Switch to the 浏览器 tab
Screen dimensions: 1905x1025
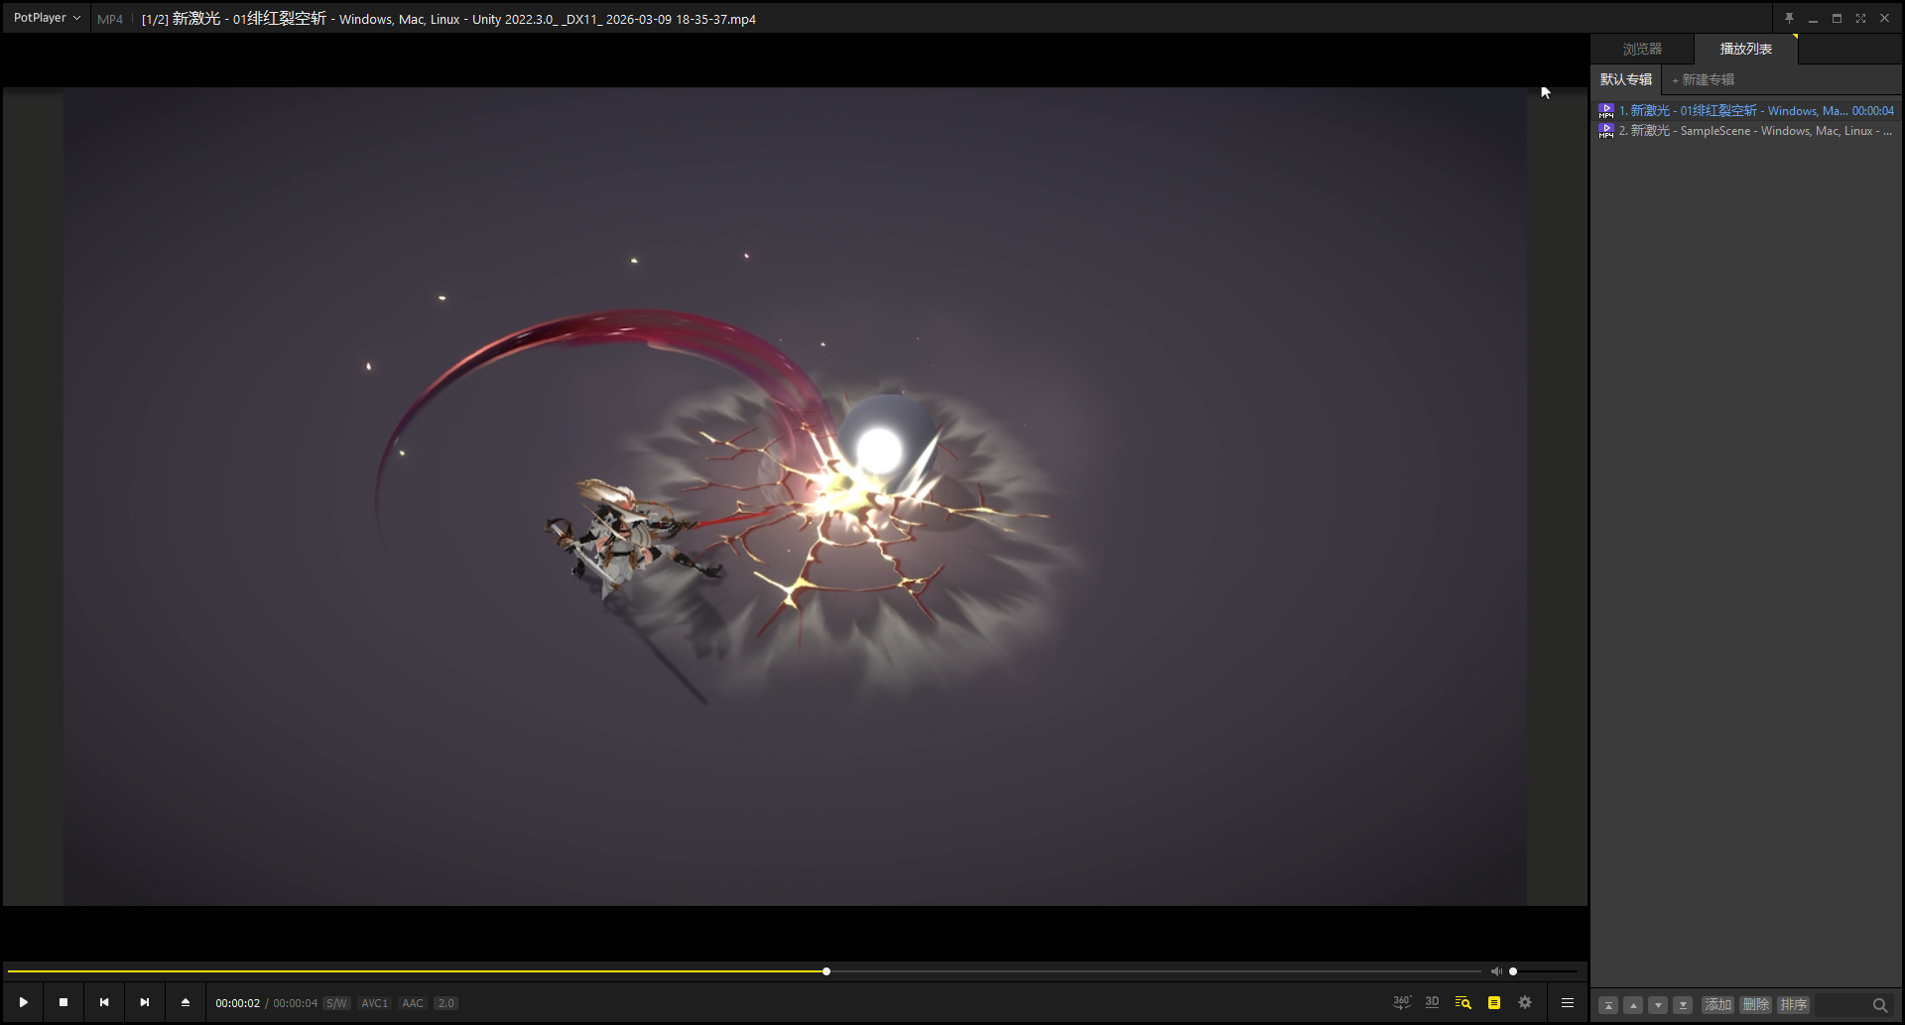coord(1642,49)
